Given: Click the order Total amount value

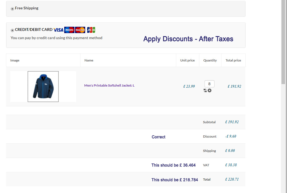Looking at the screenshot, I should (232, 179).
